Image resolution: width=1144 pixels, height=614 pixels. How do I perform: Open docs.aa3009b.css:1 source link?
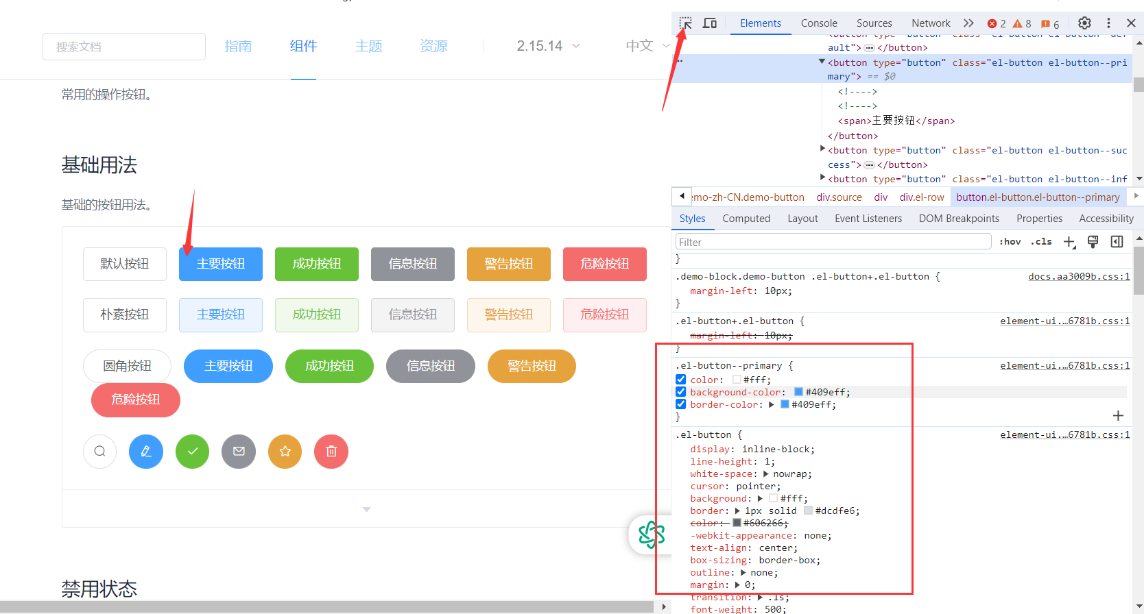click(x=1079, y=276)
